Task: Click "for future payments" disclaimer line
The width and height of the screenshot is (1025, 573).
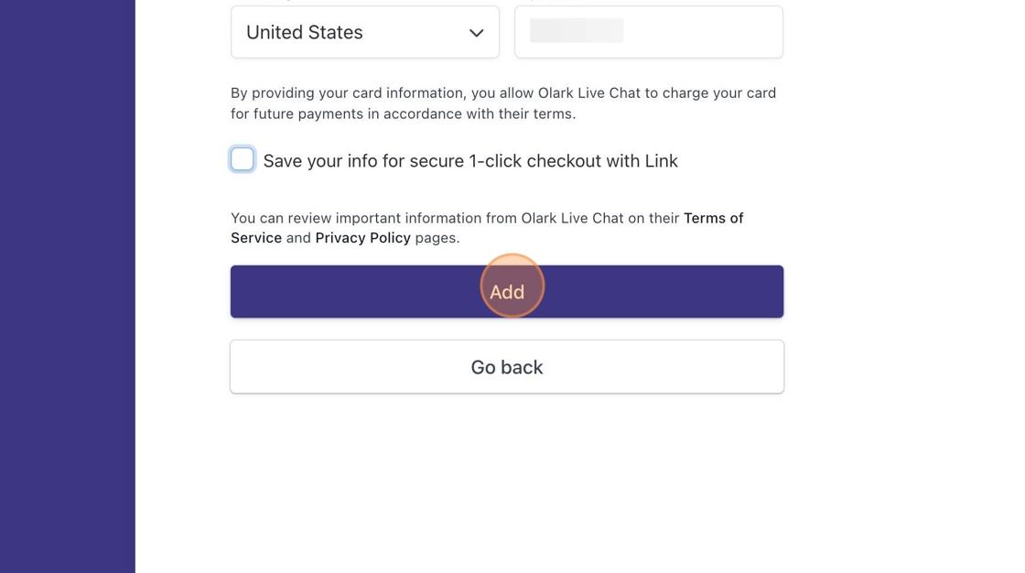Action: click(300, 114)
